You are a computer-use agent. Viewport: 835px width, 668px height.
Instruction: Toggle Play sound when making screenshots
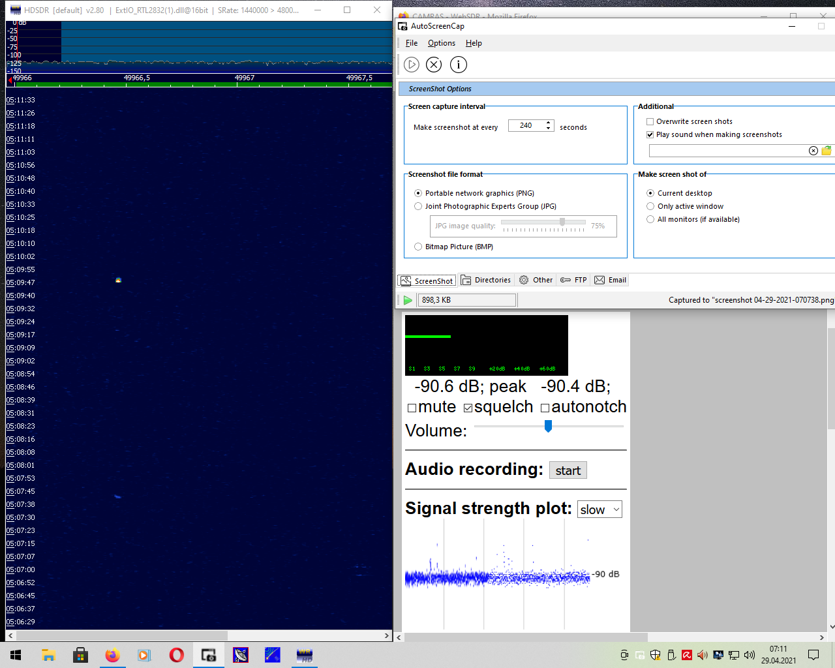point(650,134)
